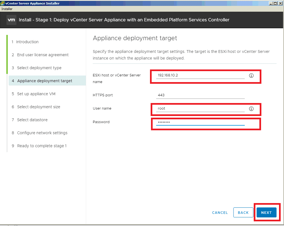Click info icon beside User name field
The height and width of the screenshot is (226, 284).
click(x=251, y=109)
